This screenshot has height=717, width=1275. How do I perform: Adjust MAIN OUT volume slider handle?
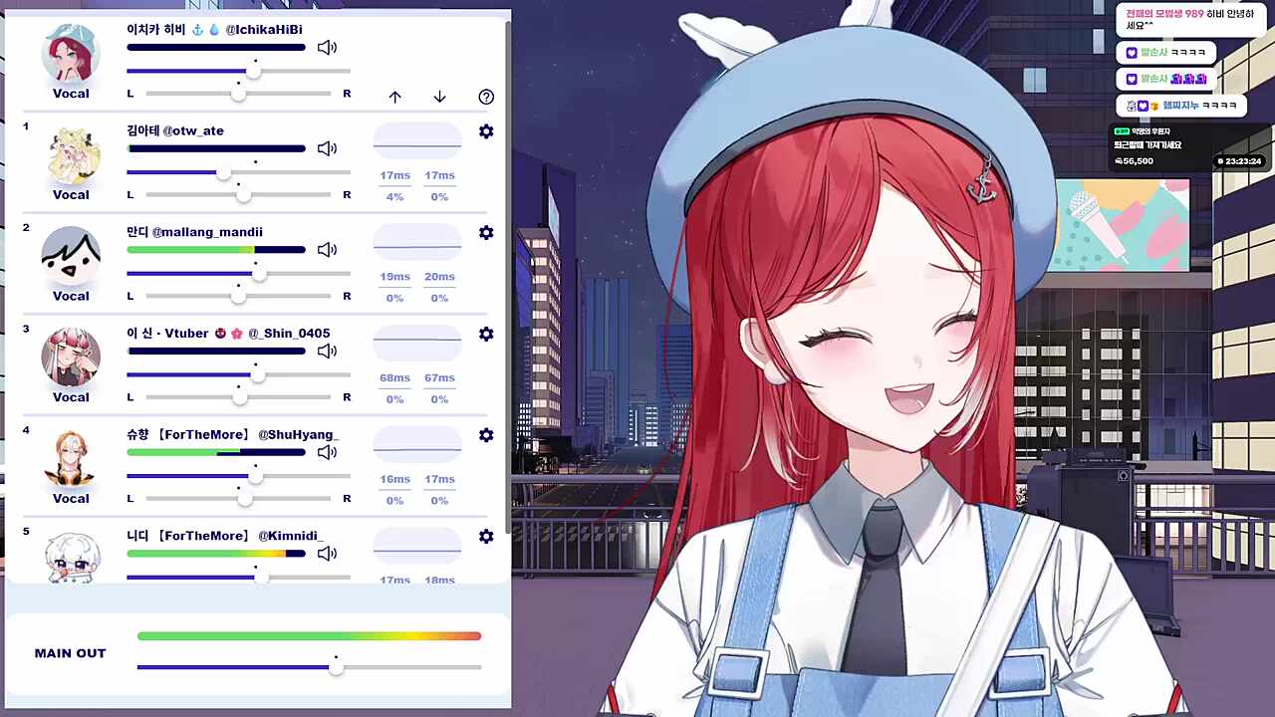[x=336, y=667]
